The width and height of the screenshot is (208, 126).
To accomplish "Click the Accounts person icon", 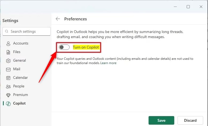I will (x=8, y=43).
